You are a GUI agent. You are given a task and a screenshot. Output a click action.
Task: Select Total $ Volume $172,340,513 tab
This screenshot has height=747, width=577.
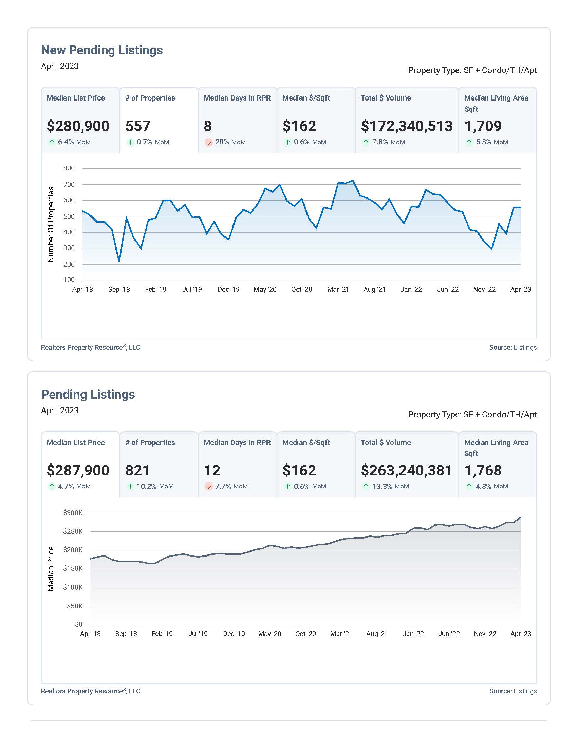pos(407,120)
